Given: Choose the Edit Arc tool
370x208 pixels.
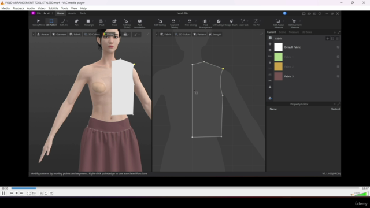Looking at the screenshot, I should pyautogui.click(x=63, y=23).
